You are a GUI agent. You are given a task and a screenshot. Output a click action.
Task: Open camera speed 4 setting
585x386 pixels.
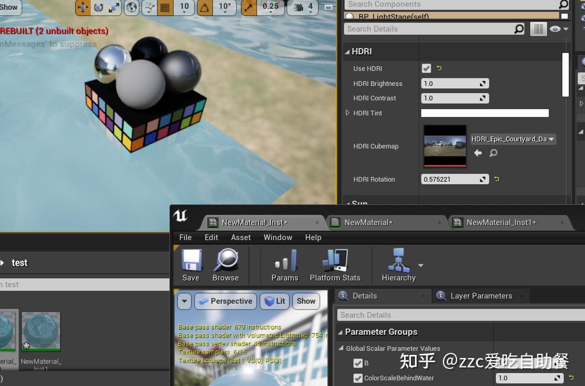303,7
